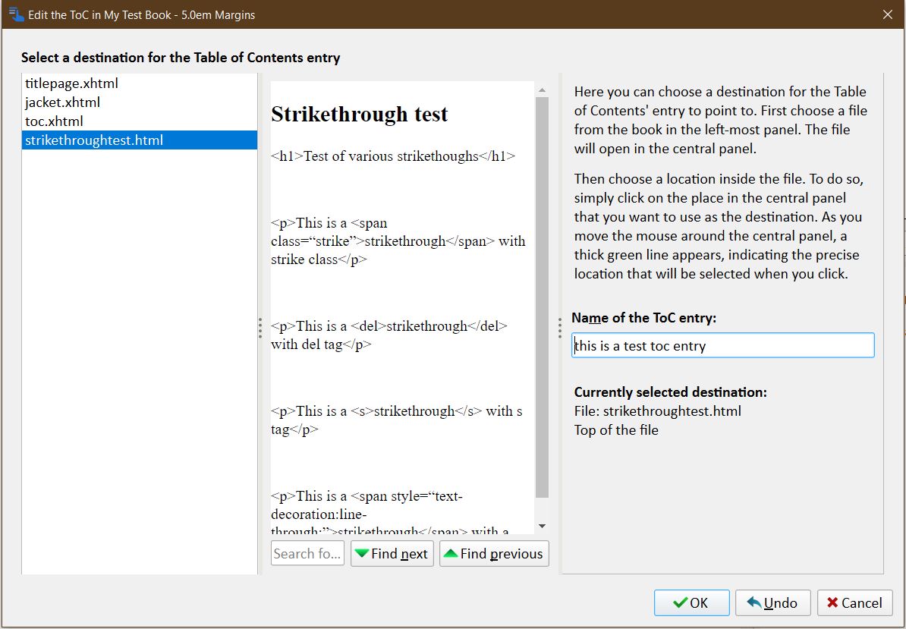Click the paragraph with strike class text

[398, 241]
